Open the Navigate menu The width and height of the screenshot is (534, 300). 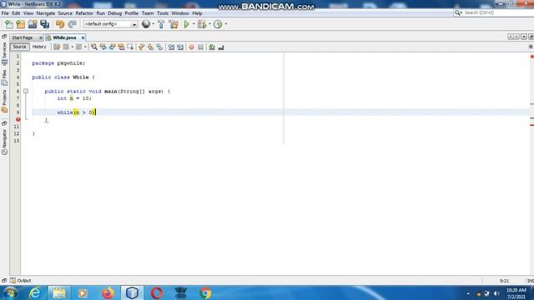coord(46,13)
